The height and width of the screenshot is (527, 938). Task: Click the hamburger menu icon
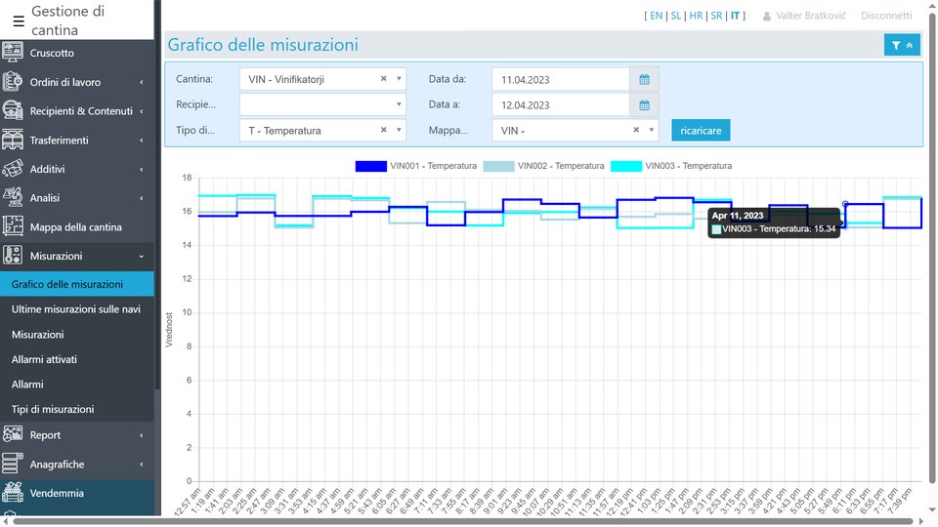[19, 20]
